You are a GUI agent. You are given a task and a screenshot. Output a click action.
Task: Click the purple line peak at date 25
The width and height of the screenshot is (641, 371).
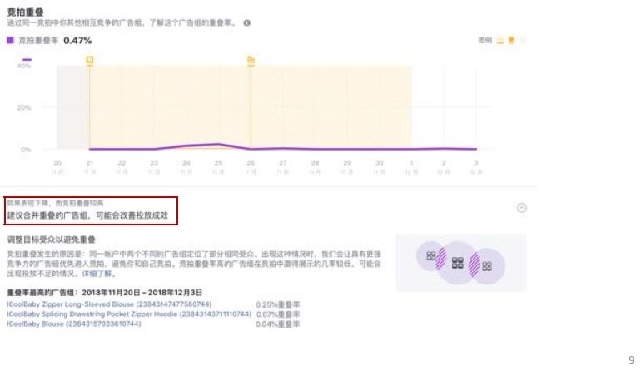(x=218, y=144)
